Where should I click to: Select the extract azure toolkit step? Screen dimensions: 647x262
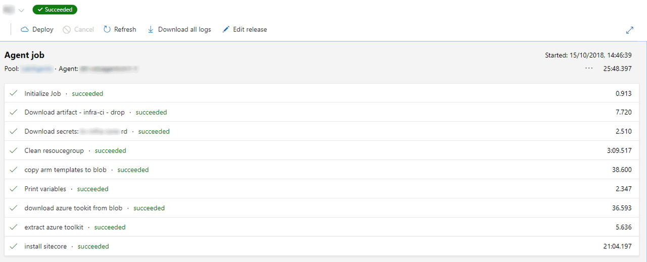pos(54,228)
